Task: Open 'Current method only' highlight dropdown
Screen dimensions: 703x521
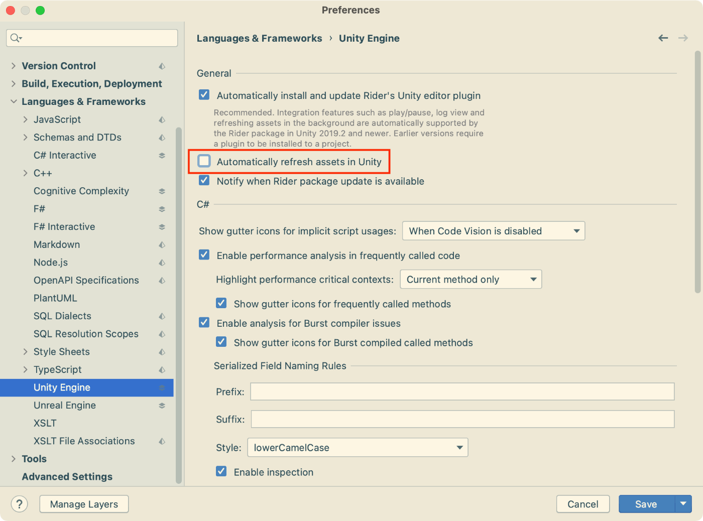Action: click(x=471, y=280)
